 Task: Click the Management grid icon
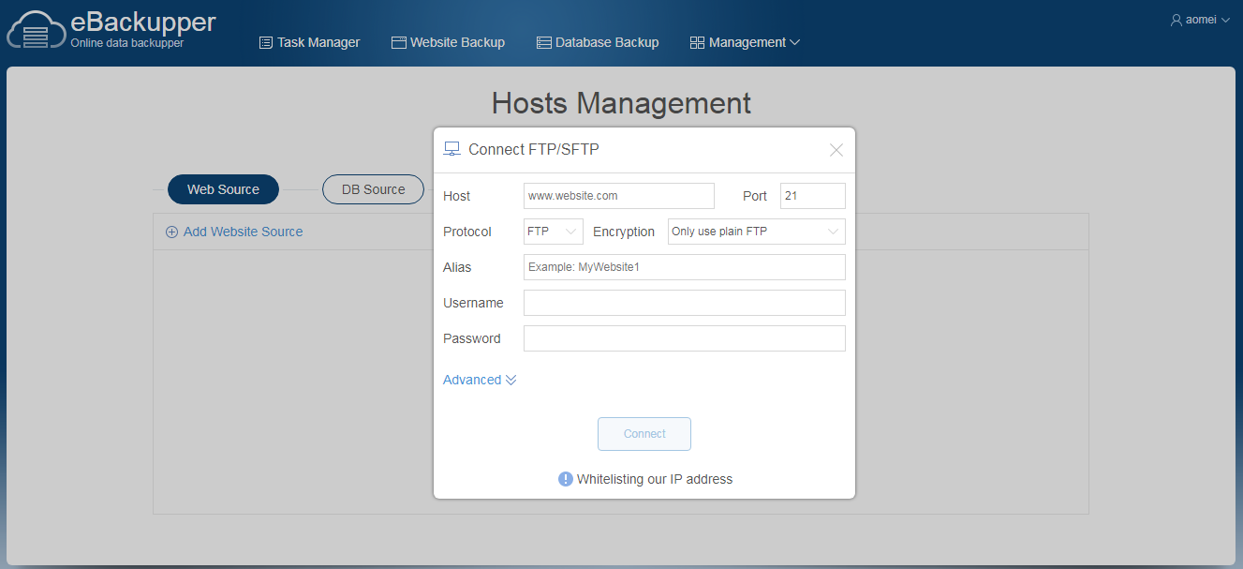[697, 42]
